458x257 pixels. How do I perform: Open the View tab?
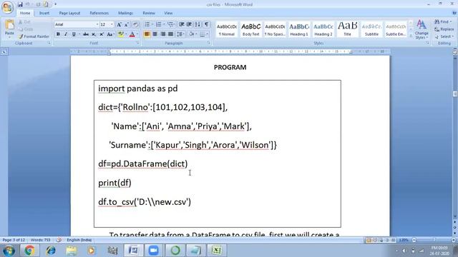168,13
